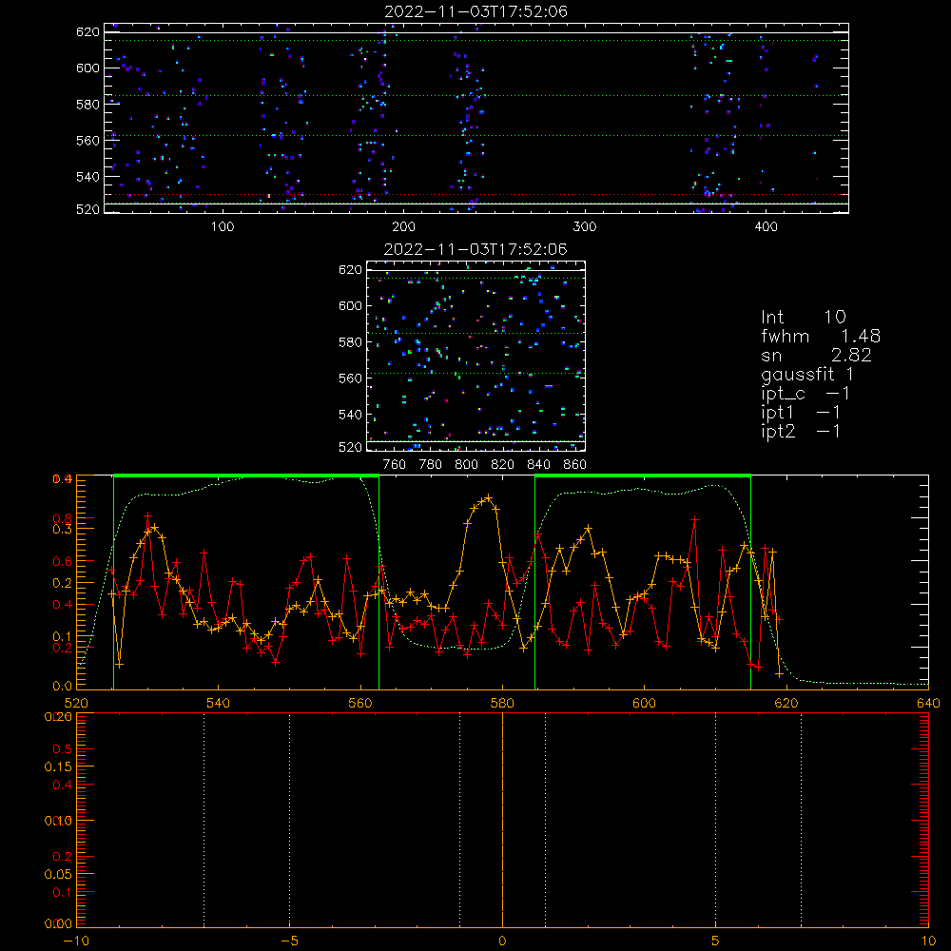This screenshot has width=951, height=951.
Task: Click orange y-axis label '0.3' of the line plot
Action: click(x=63, y=529)
